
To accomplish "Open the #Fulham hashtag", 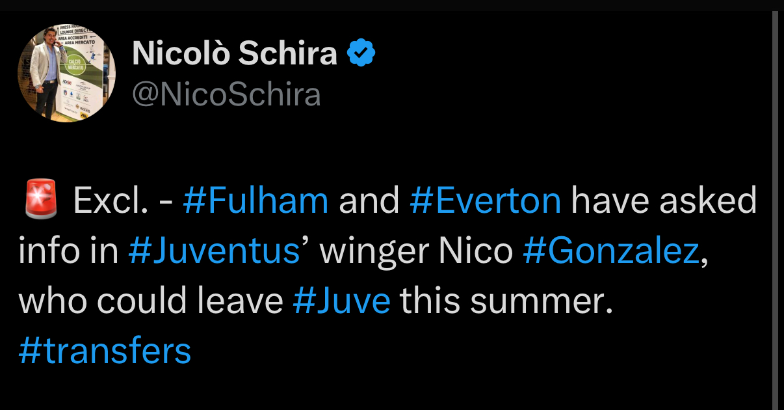I will point(255,201).
